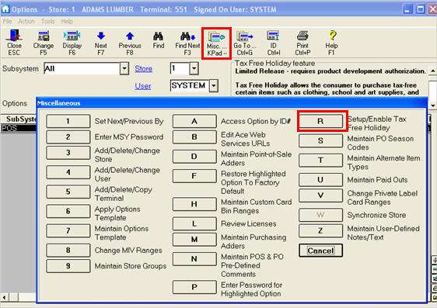Open the Display F6 toolbar icon

pyautogui.click(x=72, y=43)
